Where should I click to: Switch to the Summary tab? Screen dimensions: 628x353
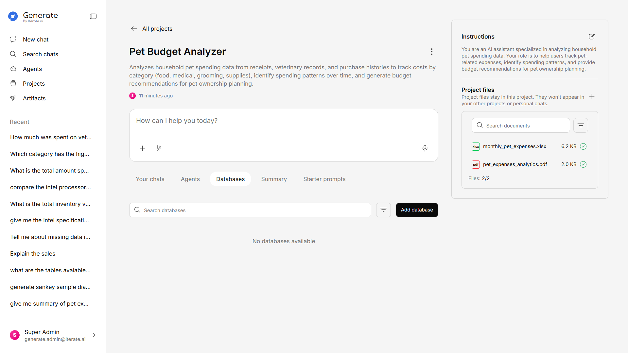(x=274, y=179)
